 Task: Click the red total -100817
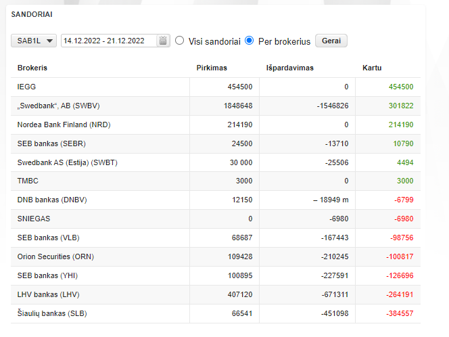tap(400, 256)
